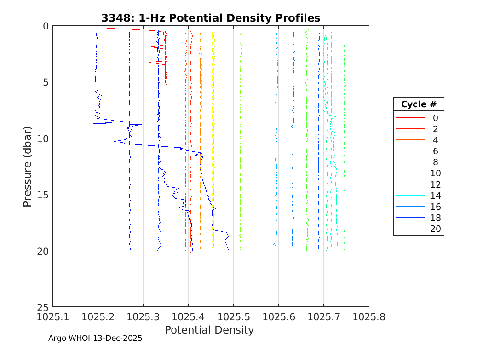Click the 'Pressure (dbar)' y-axis label

coord(28,166)
